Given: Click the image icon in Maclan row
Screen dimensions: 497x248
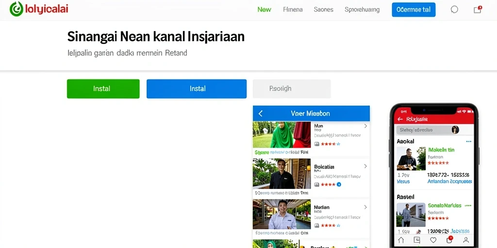Looking at the screenshot, I should (x=316, y=226).
